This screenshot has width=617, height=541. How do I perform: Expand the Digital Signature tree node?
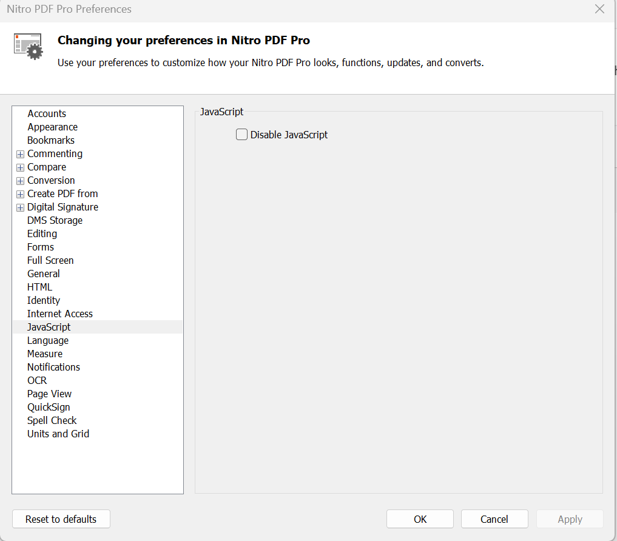pyautogui.click(x=20, y=208)
